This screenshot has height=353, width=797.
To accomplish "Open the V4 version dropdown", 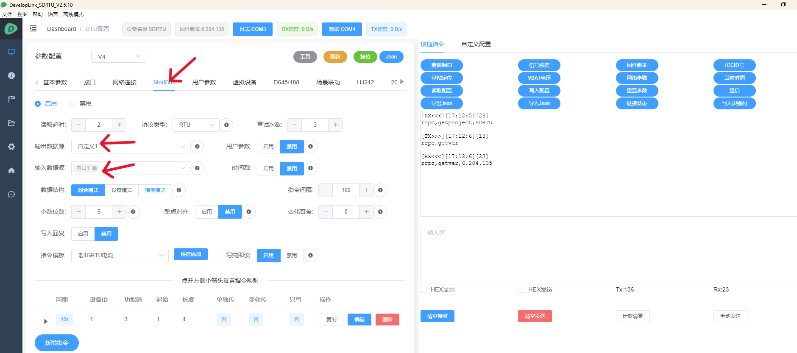I will (119, 57).
